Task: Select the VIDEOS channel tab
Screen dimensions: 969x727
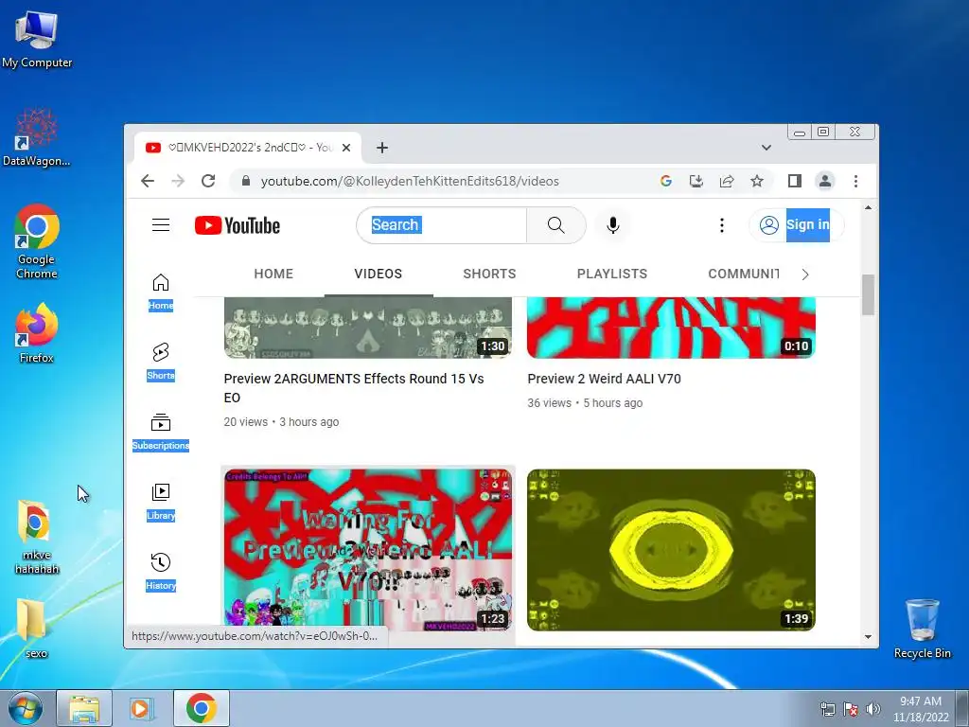Action: tap(379, 274)
